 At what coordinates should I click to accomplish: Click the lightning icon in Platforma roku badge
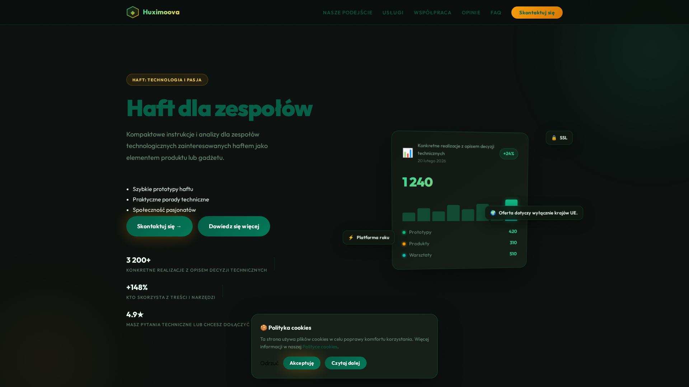click(x=351, y=238)
